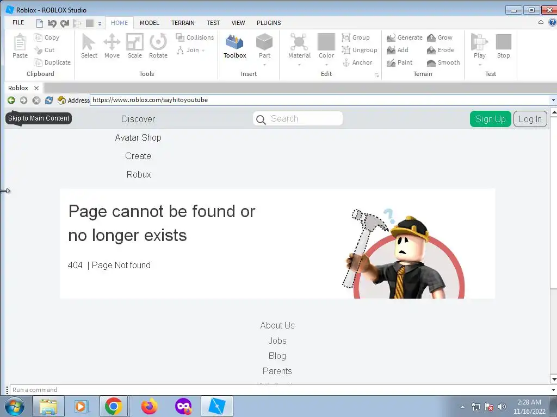
Task: Click the Stop test icon
Action: point(503,42)
